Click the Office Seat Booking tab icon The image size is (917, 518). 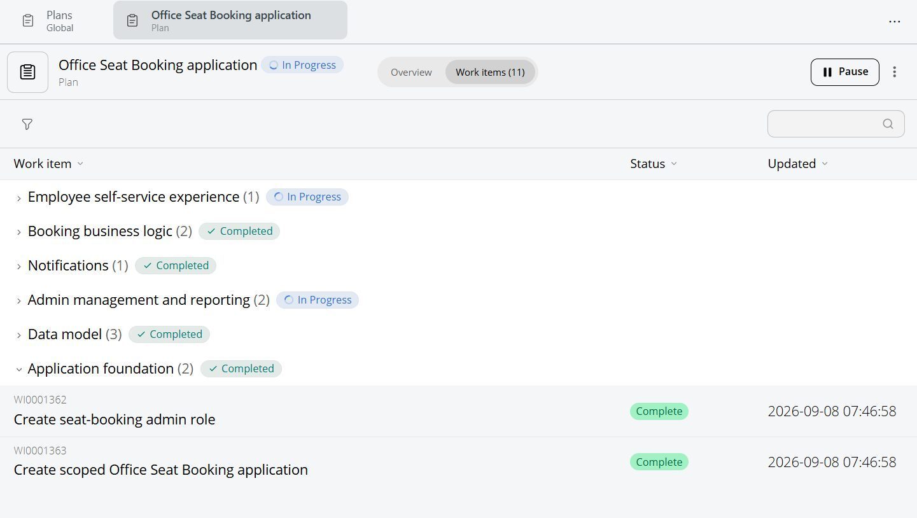pos(132,21)
